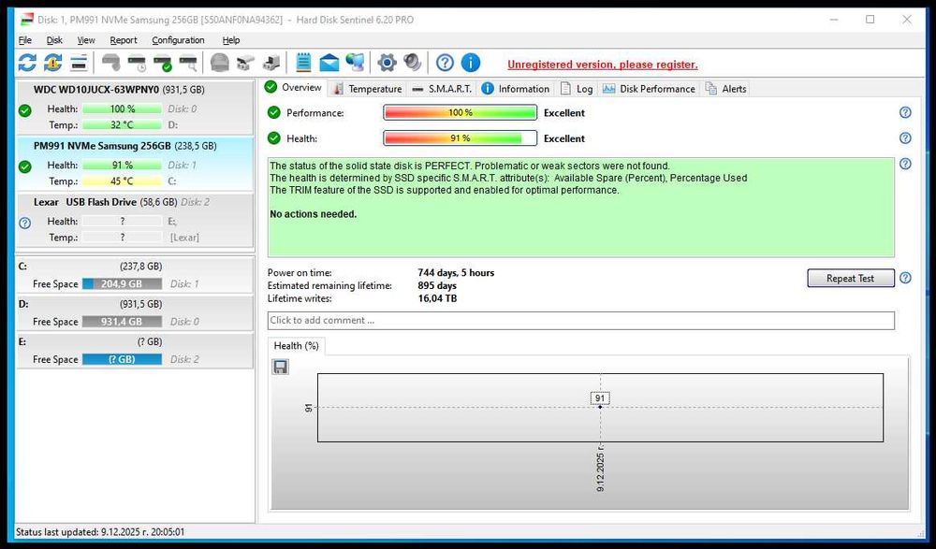The image size is (936, 549).
Task: Click D: free space 931,4 GB bar
Action: pyautogui.click(x=122, y=322)
